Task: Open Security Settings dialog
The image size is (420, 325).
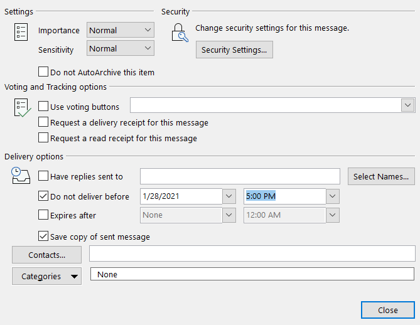Action: click(234, 50)
